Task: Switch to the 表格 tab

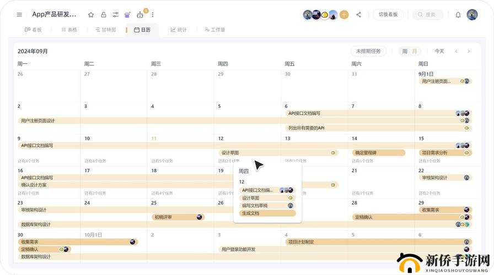Action: click(69, 30)
